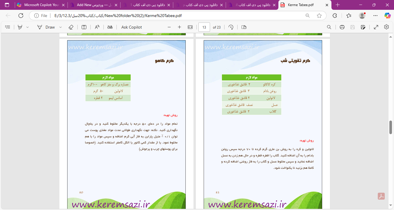Enter full screen PDF view

pos(376,27)
